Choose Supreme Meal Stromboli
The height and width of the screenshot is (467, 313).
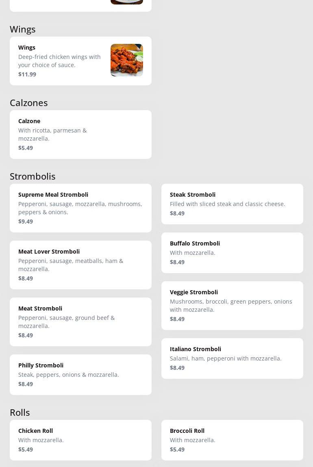80,208
